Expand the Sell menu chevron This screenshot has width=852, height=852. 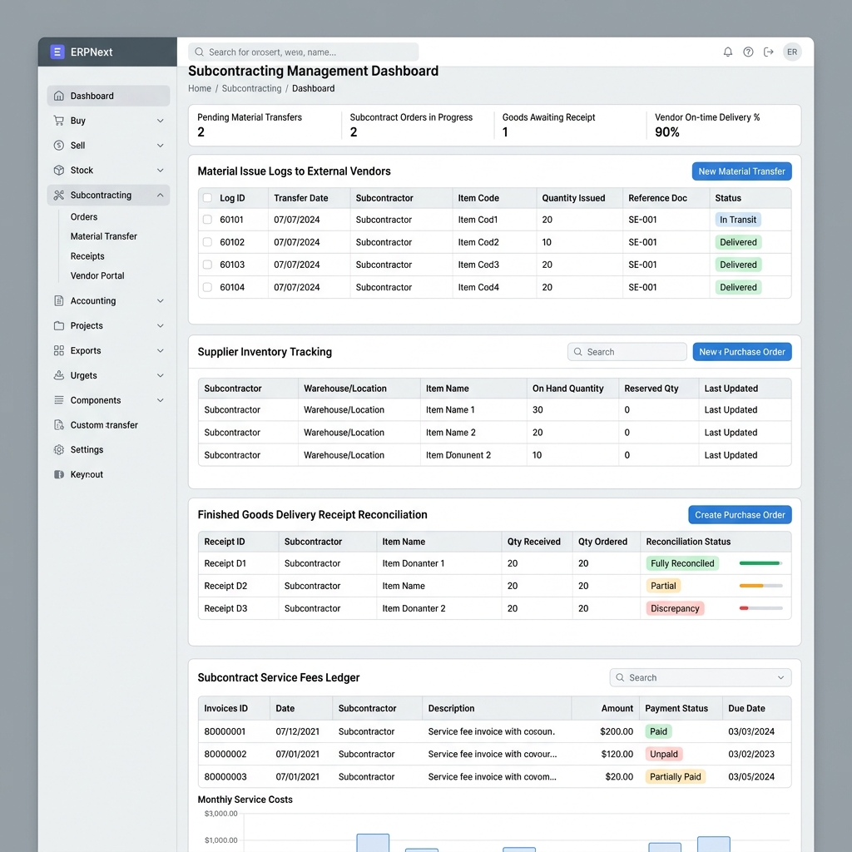pos(161,145)
